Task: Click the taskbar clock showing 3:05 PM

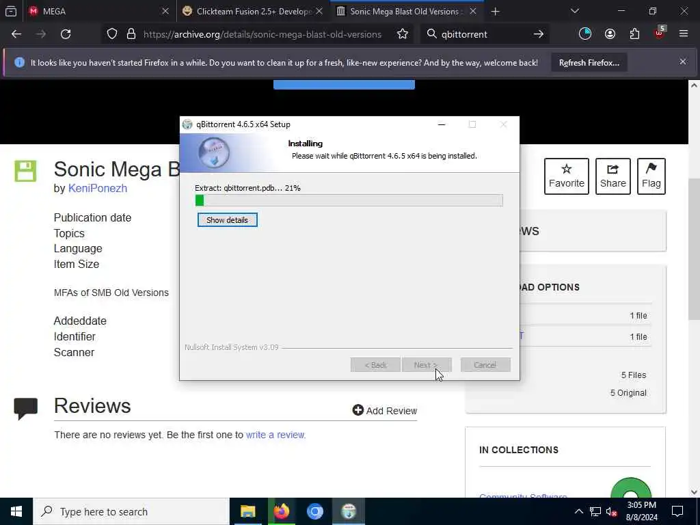Action: 641,511
